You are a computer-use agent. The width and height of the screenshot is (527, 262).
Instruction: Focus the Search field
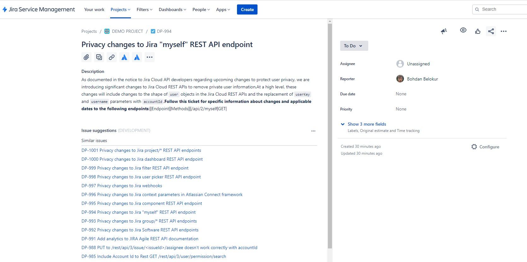500,9
